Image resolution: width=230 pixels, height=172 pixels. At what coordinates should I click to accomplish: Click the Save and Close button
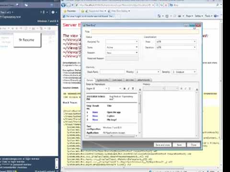point(162,145)
